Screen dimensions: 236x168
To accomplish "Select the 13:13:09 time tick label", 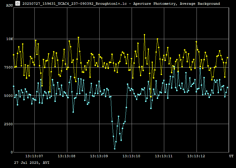I will [99, 156].
